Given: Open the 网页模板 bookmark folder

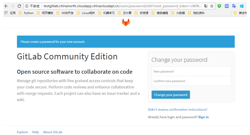Looking at the screenshot, I should (45, 13).
